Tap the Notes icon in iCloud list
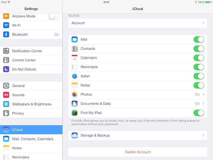Viewport: 213px width, 160px height. pos(75,85)
